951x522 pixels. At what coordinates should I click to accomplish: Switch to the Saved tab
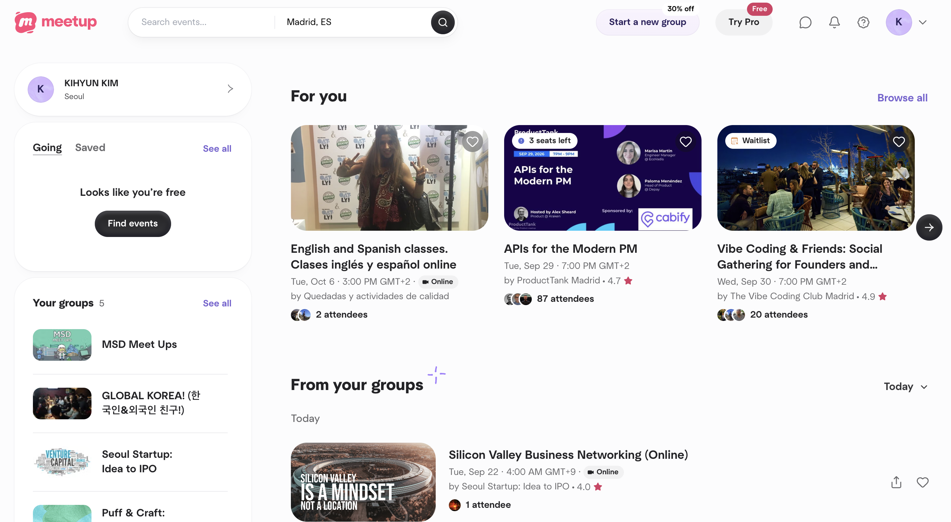[90, 148]
